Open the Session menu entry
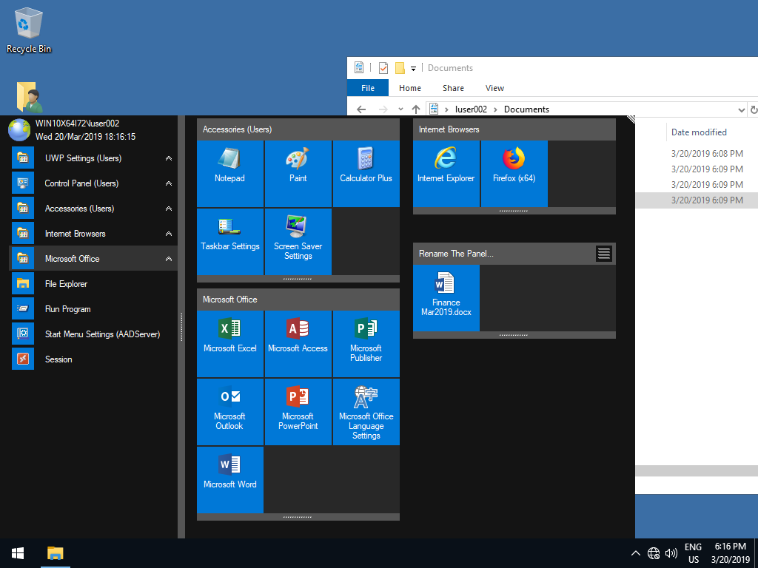The width and height of the screenshot is (758, 568). (x=58, y=359)
